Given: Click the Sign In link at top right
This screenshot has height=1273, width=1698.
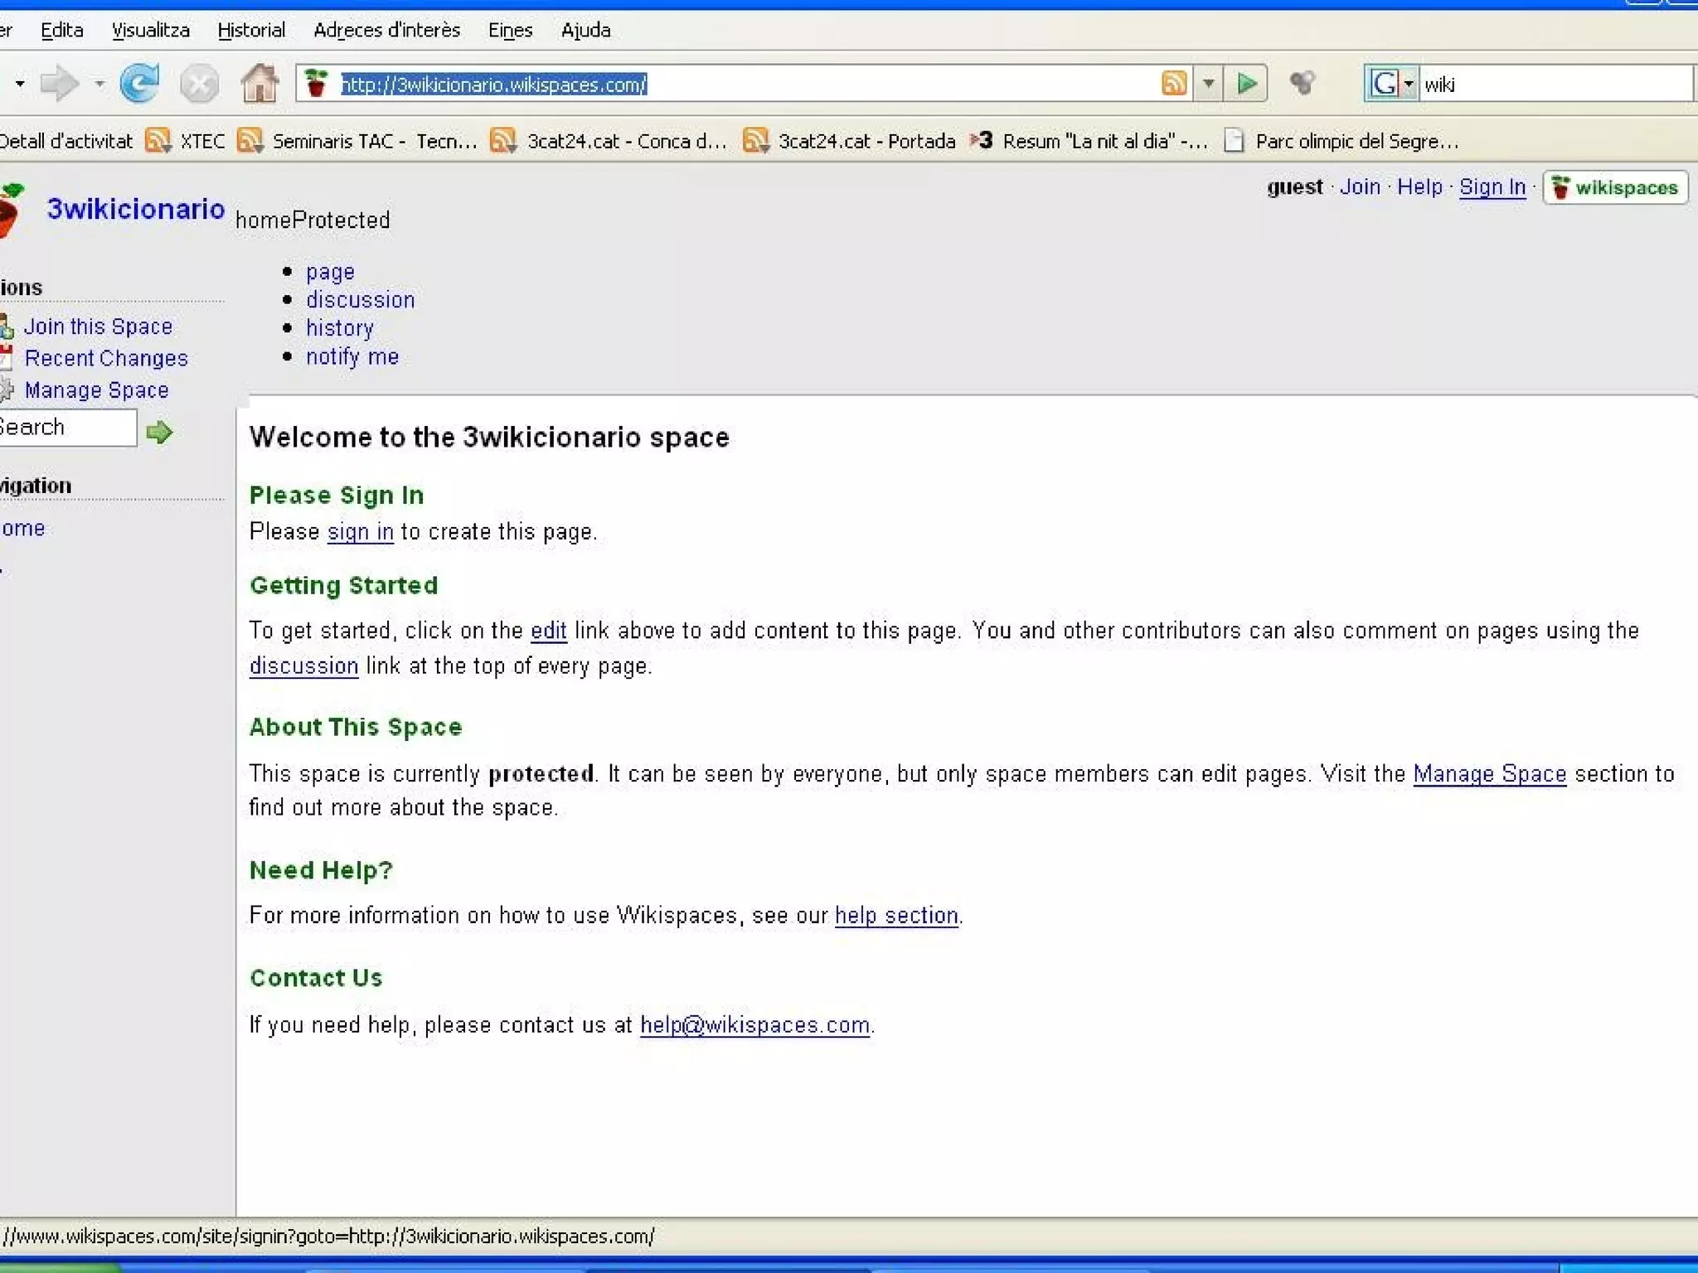Looking at the screenshot, I should point(1492,187).
